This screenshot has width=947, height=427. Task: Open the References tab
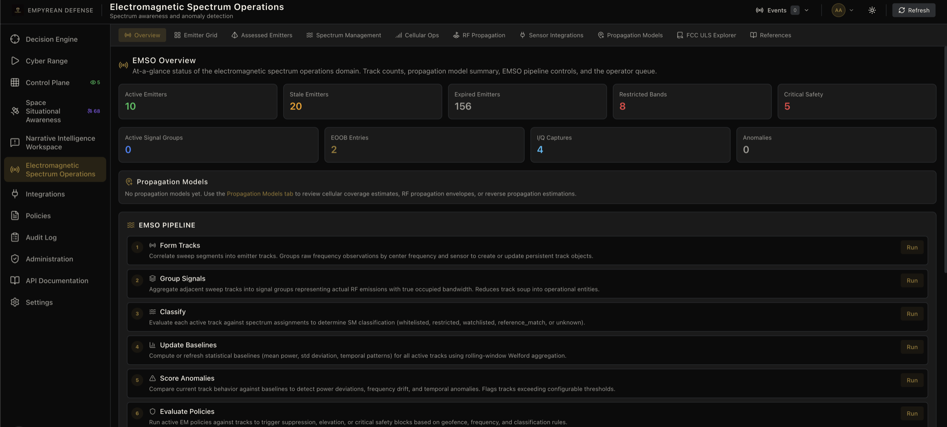tap(770, 35)
